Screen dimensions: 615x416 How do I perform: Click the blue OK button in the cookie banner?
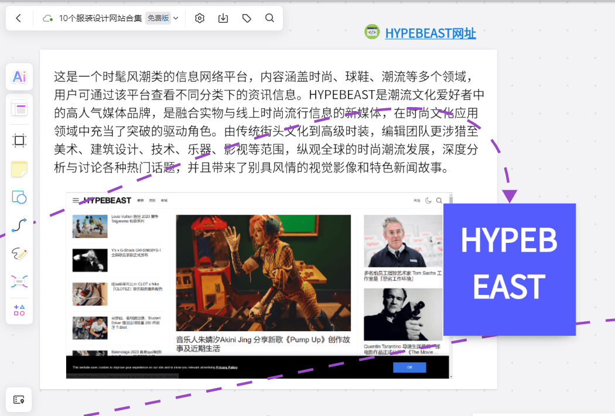pyautogui.click(x=409, y=367)
